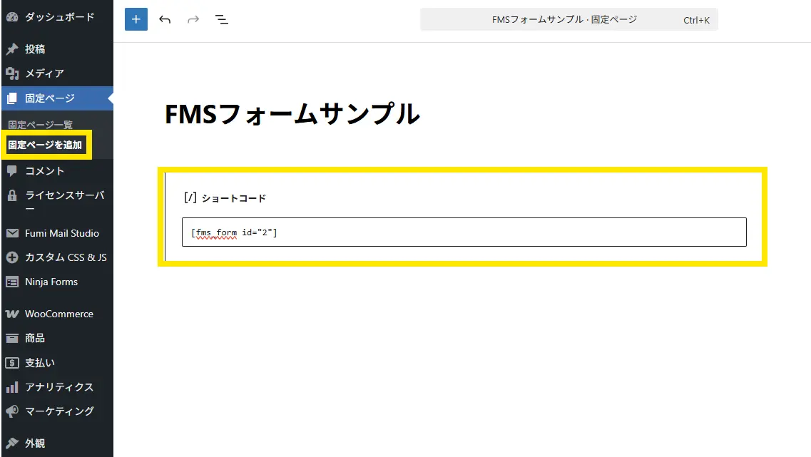Click the shortcode input field

[464, 232]
